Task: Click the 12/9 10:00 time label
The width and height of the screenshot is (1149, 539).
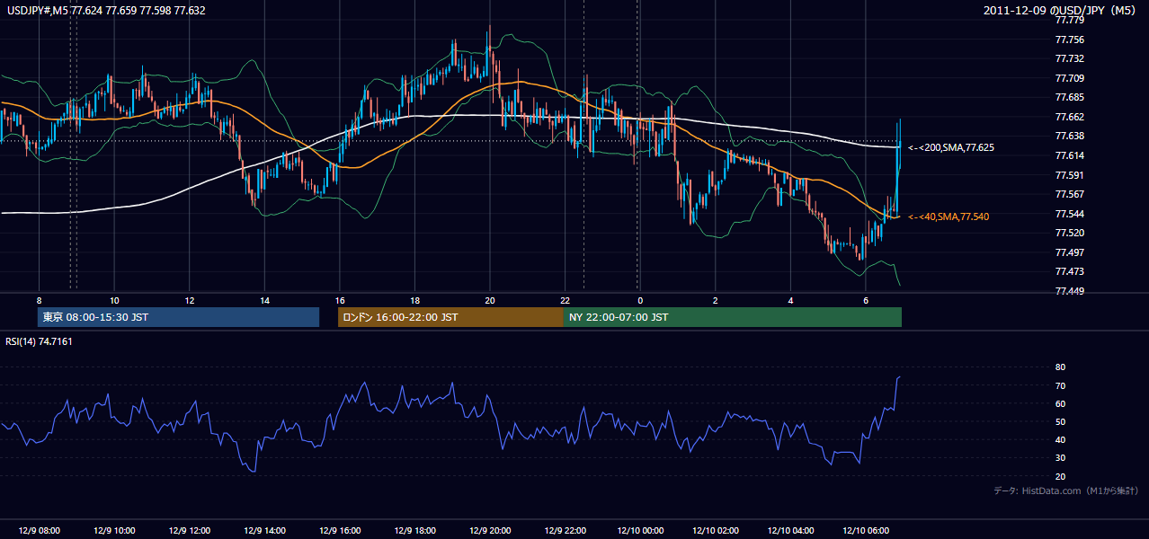Action: (114, 531)
